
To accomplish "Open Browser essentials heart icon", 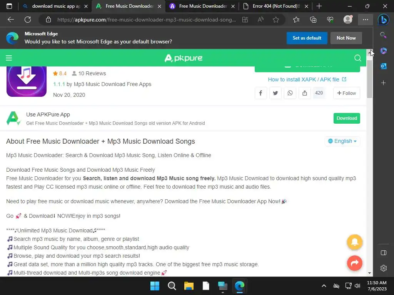I will pyautogui.click(x=330, y=20).
